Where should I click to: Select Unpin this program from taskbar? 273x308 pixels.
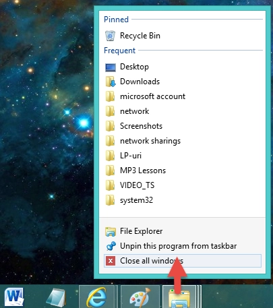(183, 246)
